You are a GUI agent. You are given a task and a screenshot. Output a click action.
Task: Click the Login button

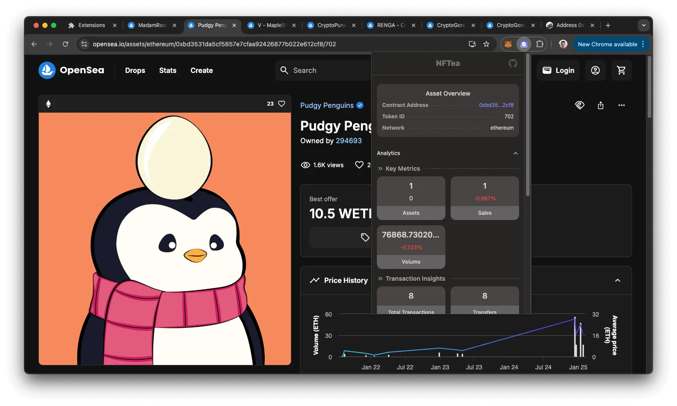tap(558, 70)
